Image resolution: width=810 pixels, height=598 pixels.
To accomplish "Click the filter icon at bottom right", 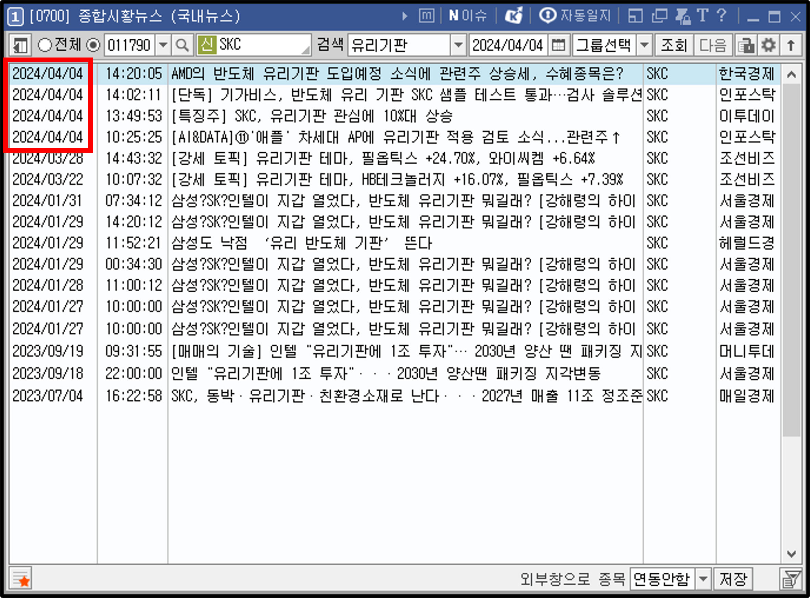I will click(x=795, y=578).
